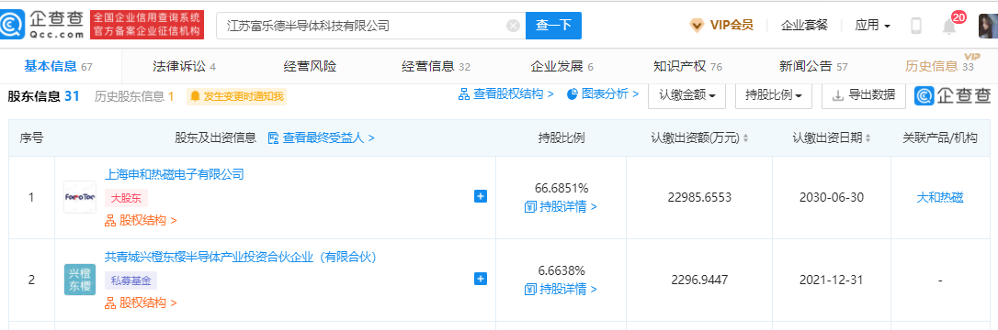Screen dimensions: 998x330
Task: Open 查看股权结构 link
Action: tap(506, 94)
